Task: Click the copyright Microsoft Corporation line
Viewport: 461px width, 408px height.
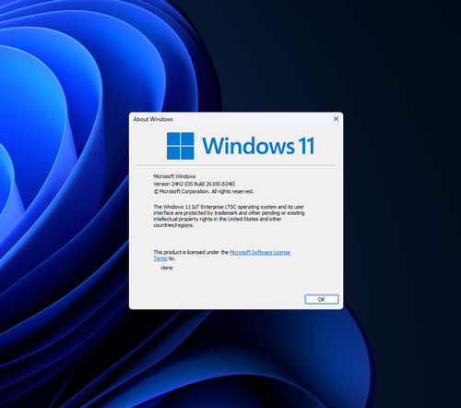Action: [x=204, y=191]
